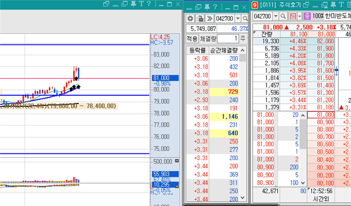Pin the tick window with pushpin icon
The height and width of the screenshot is (206, 351).
(x=207, y=7)
